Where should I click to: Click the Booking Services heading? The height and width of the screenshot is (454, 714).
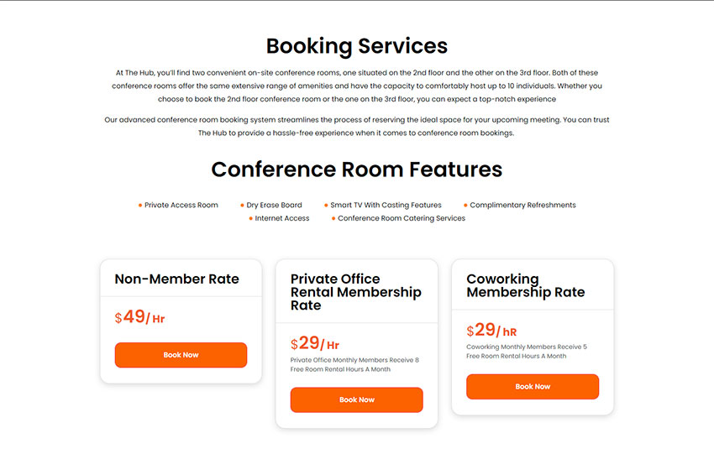tap(357, 45)
